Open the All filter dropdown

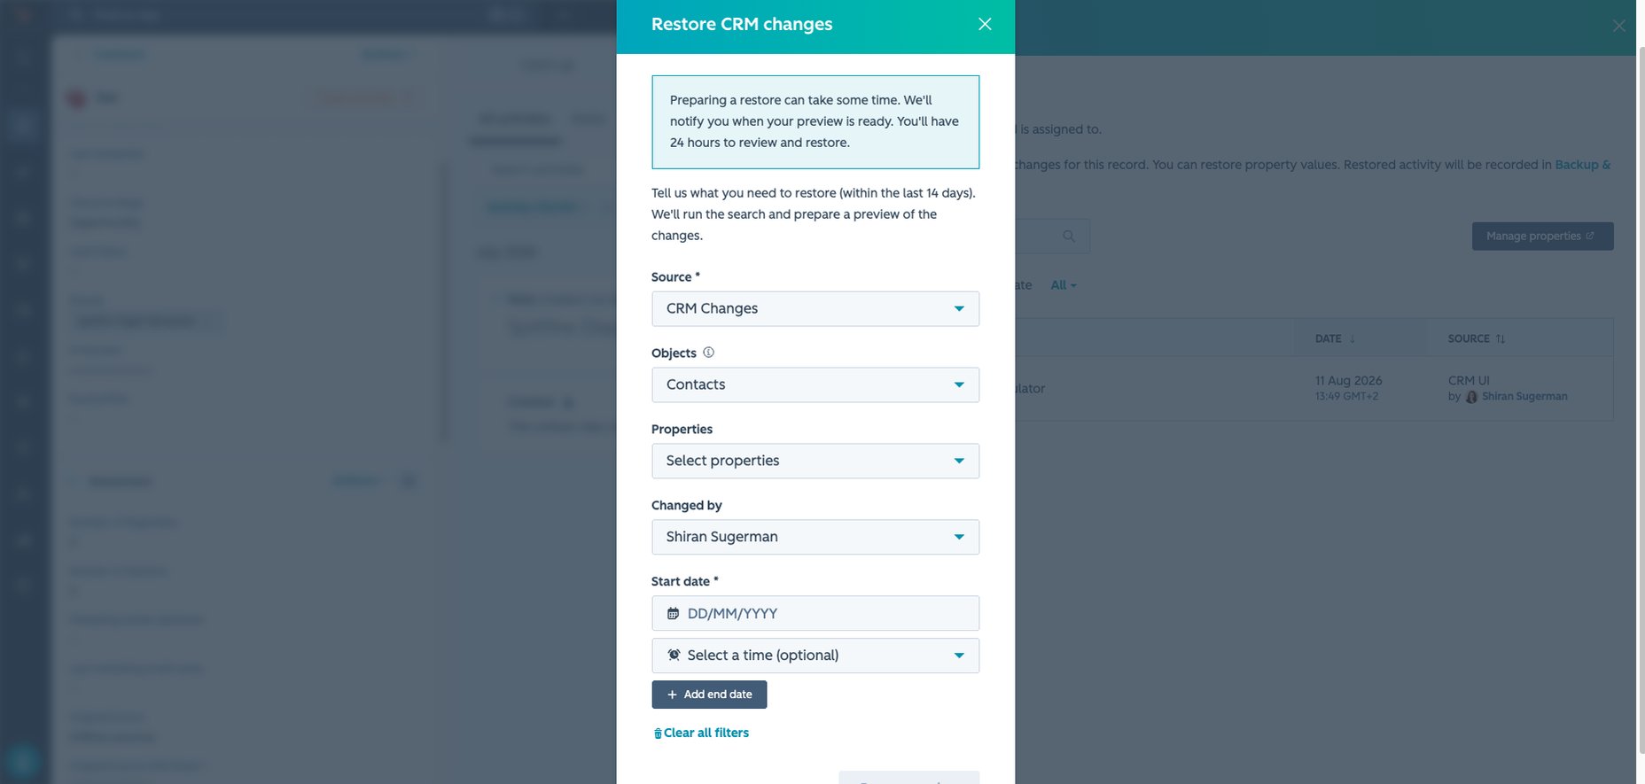tap(1064, 285)
